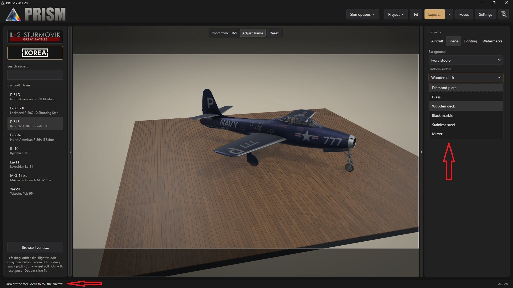Open the Background Ivory studio dropdown
Viewport: 513px width, 288px height.
pos(466,60)
